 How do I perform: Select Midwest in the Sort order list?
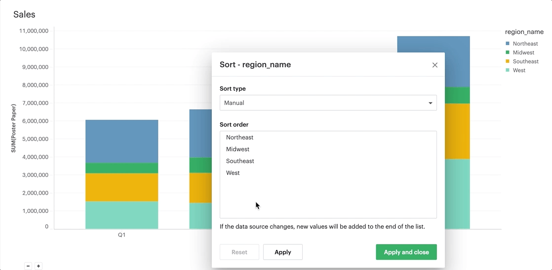pyautogui.click(x=238, y=149)
